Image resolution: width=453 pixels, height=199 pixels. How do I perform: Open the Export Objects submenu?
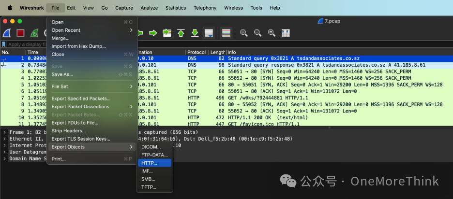pos(92,147)
